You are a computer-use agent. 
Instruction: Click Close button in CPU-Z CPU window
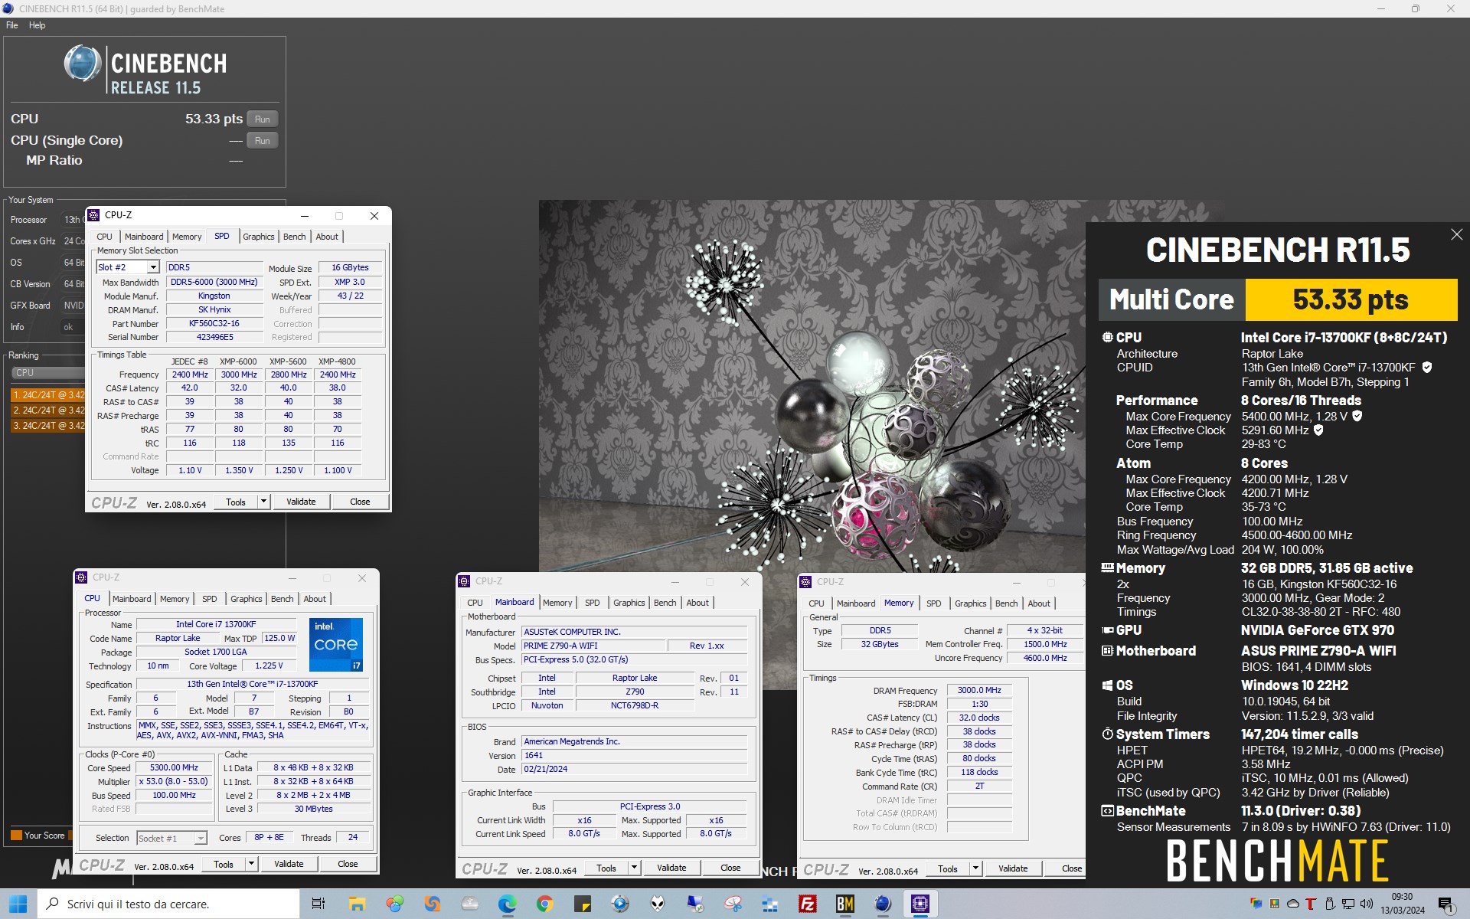pos(348,864)
